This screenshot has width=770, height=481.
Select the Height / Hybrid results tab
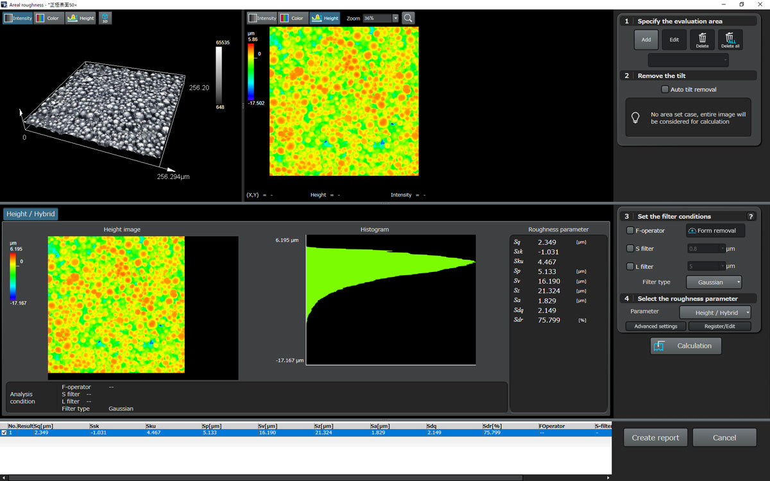pyautogui.click(x=31, y=214)
